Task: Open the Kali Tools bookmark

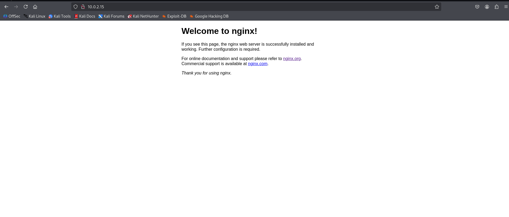Action: click(60, 16)
